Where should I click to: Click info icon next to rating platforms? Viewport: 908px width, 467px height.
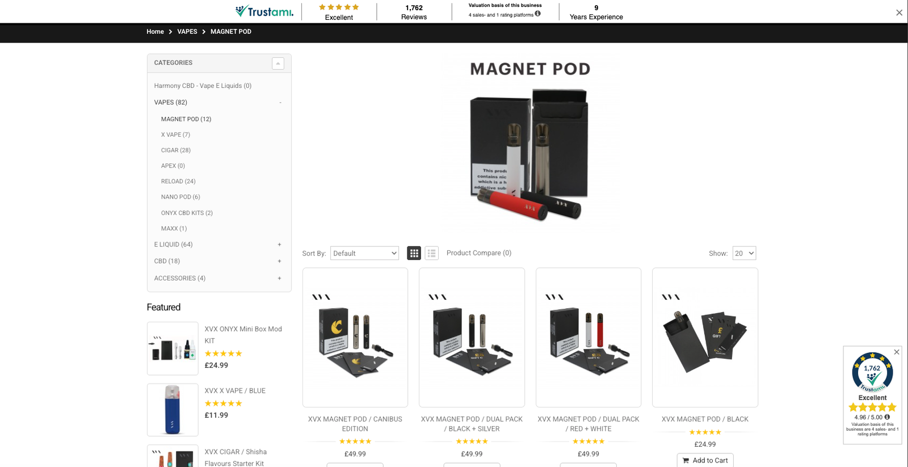(x=538, y=14)
